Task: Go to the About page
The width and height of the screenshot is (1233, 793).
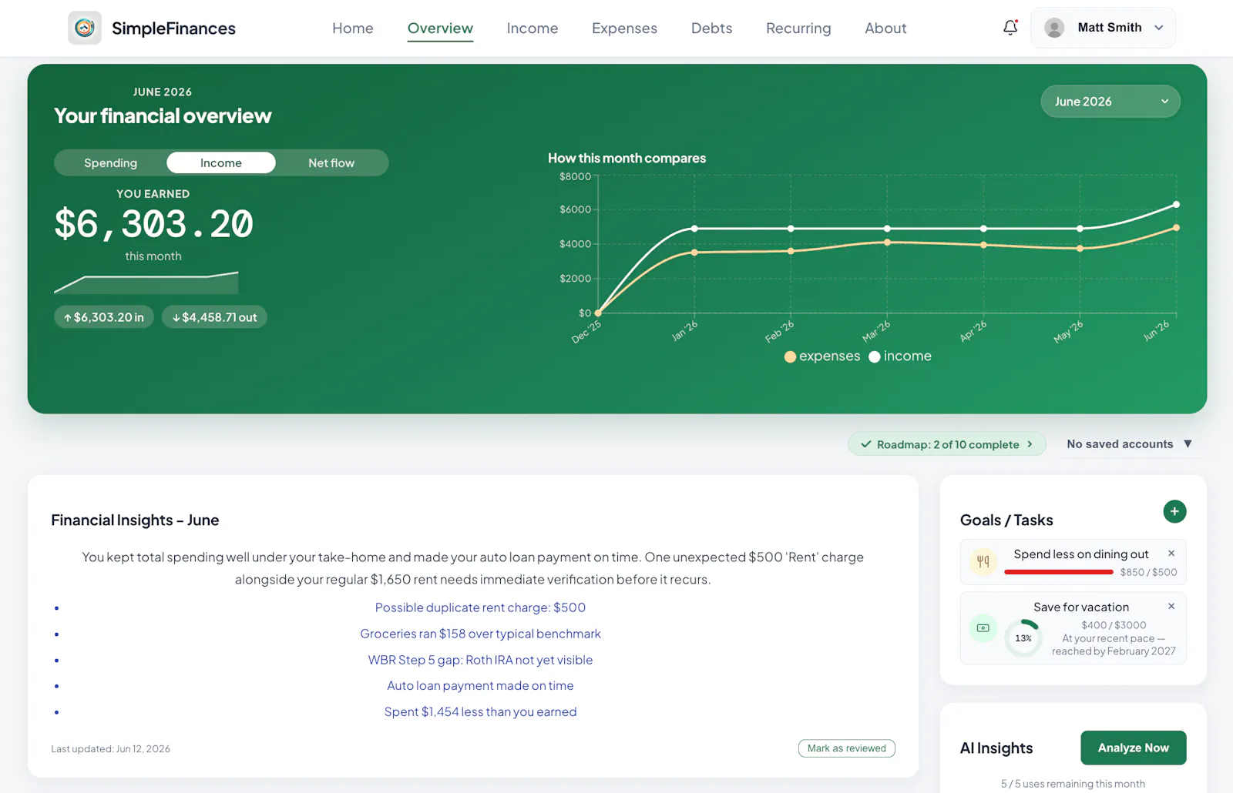Action: (885, 28)
